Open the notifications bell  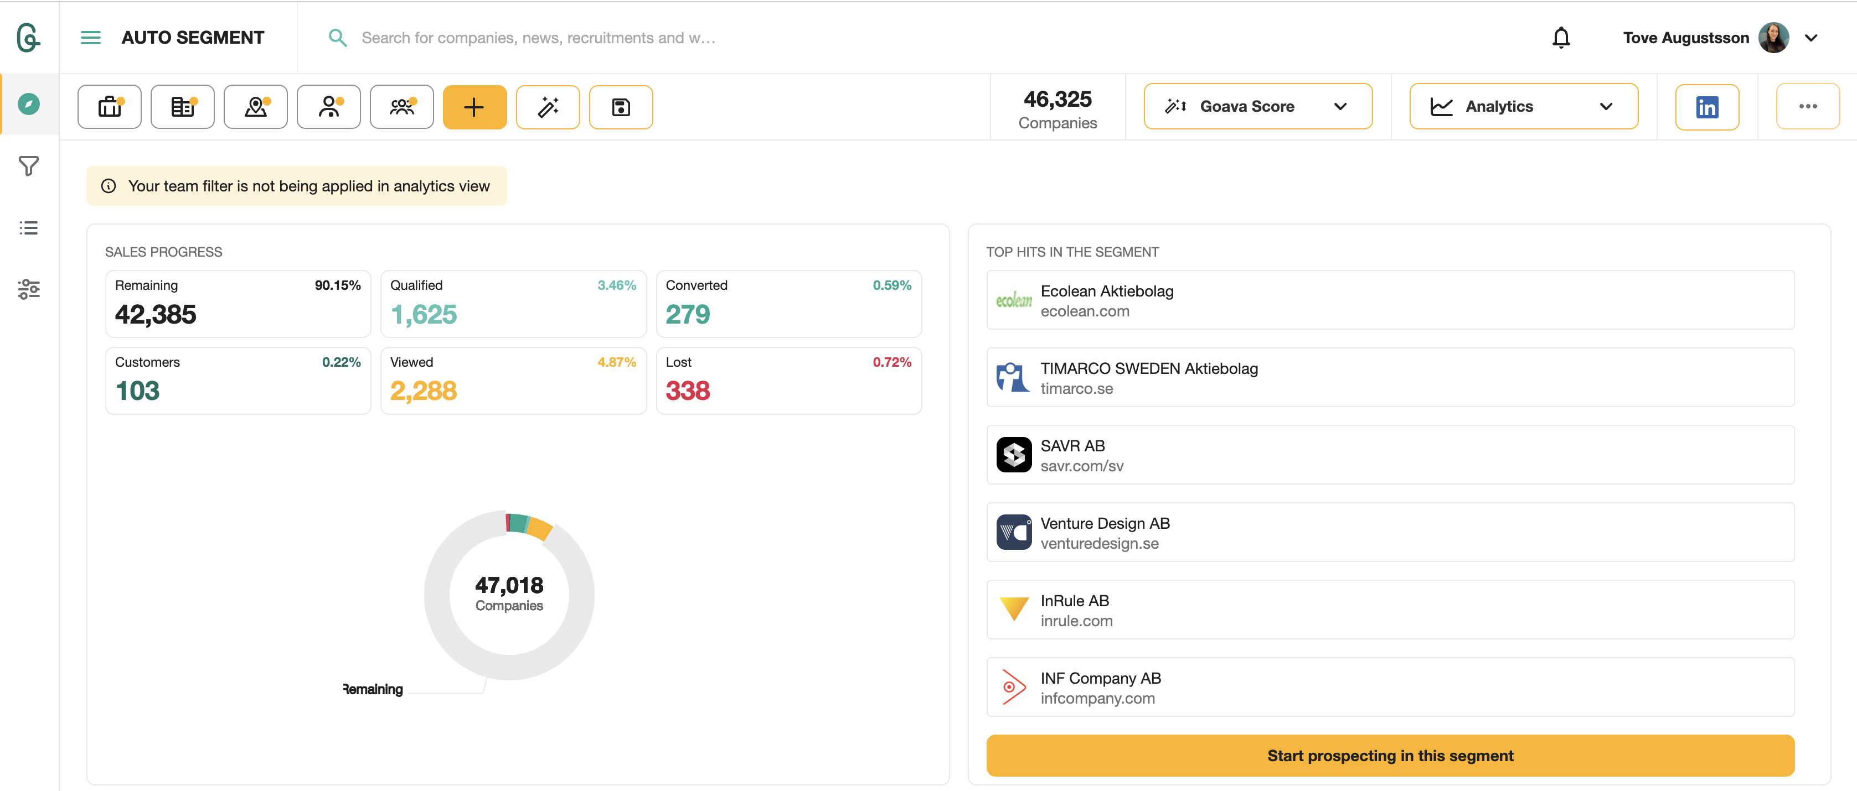(x=1561, y=38)
